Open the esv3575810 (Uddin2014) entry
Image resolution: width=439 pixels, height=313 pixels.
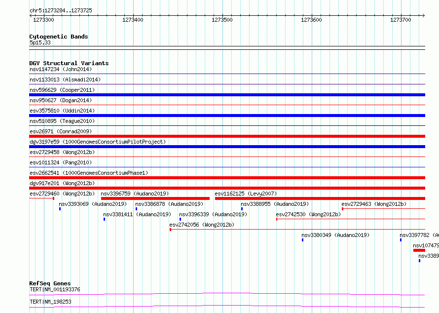[62, 111]
